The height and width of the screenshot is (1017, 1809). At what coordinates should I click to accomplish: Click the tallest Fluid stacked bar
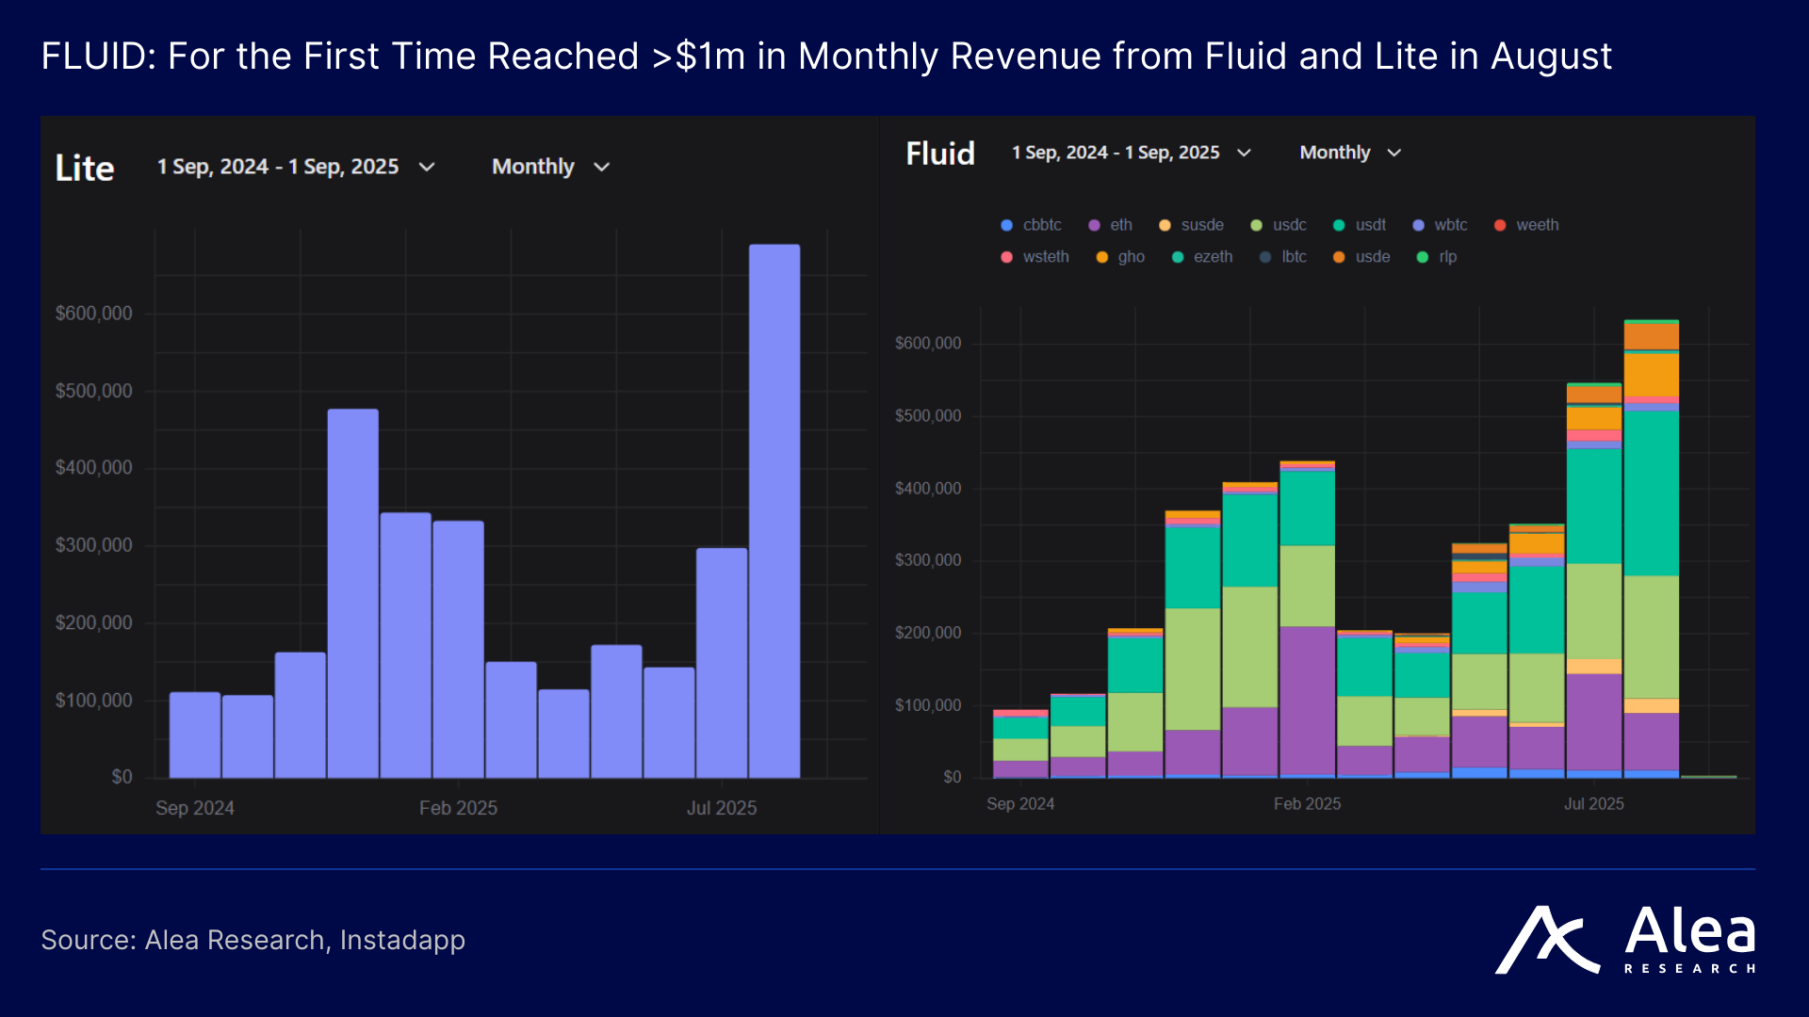(x=1652, y=549)
